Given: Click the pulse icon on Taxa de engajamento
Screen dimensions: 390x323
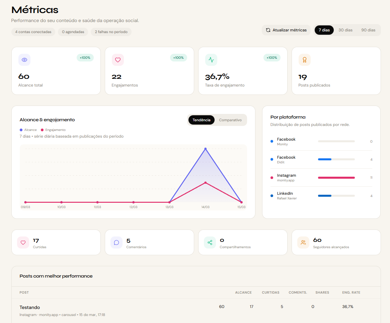Looking at the screenshot, I should (211, 60).
